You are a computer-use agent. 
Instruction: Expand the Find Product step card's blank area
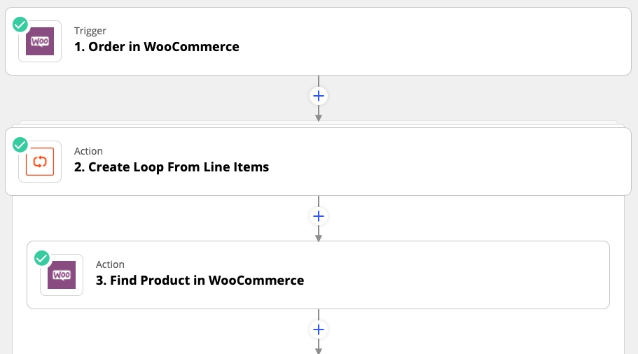[x=455, y=276]
